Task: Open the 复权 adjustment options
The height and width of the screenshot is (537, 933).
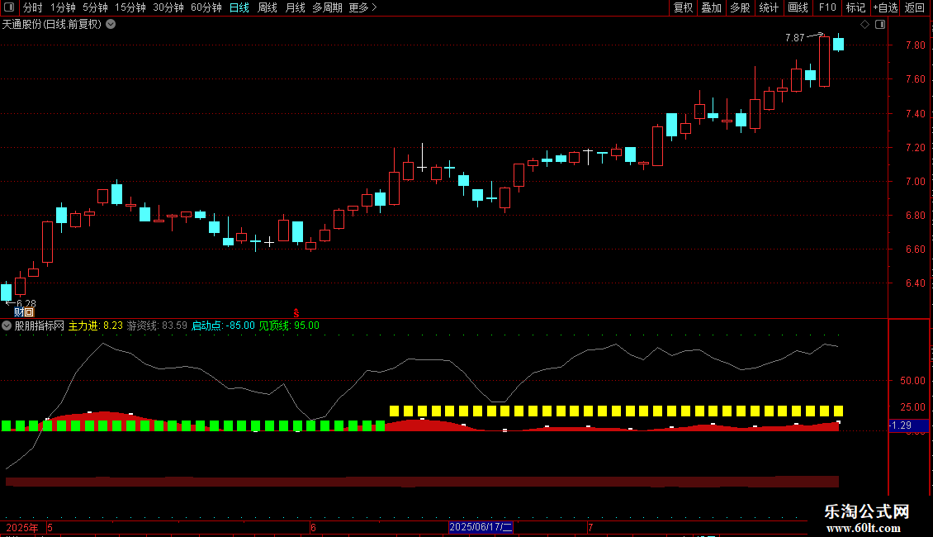Action: 683,7
